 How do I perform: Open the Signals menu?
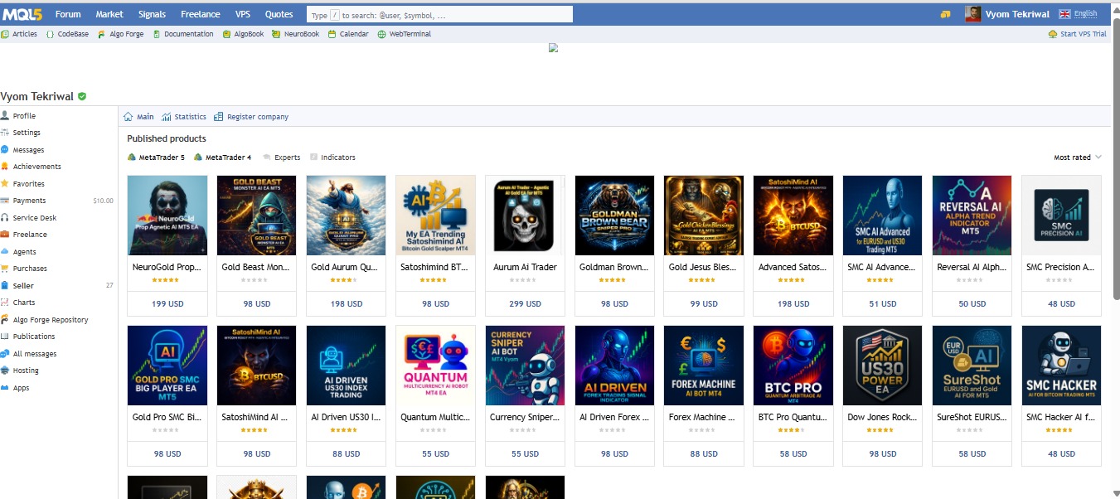pos(152,14)
